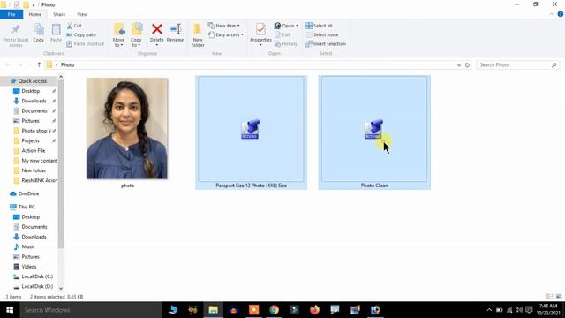Click Copy path in Clipboard group
The width and height of the screenshot is (565, 318).
click(81, 34)
